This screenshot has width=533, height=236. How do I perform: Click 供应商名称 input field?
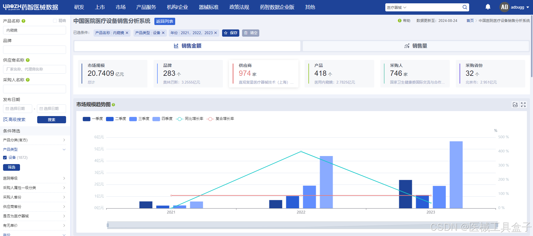[34, 69]
